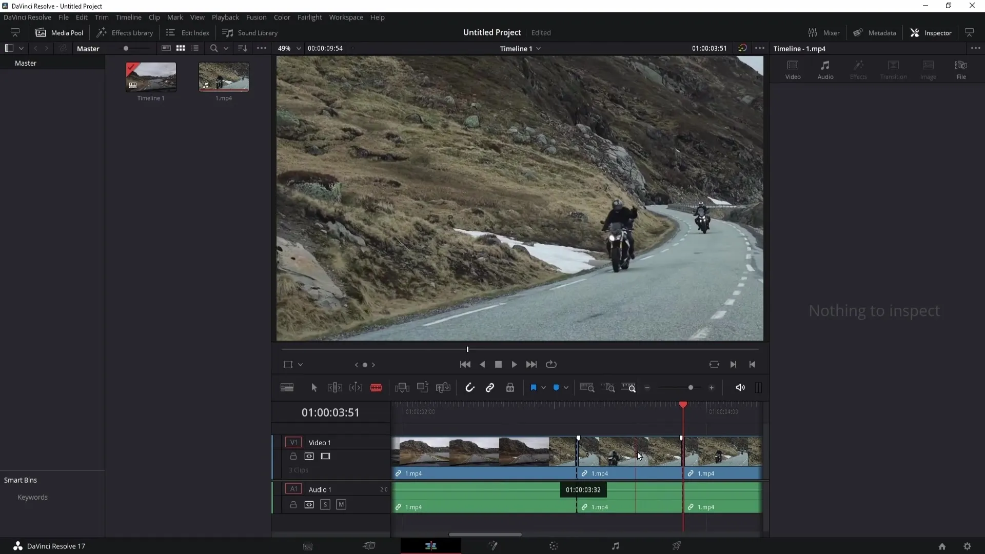
Task: Play the timeline in reverse
Action: [482, 365]
